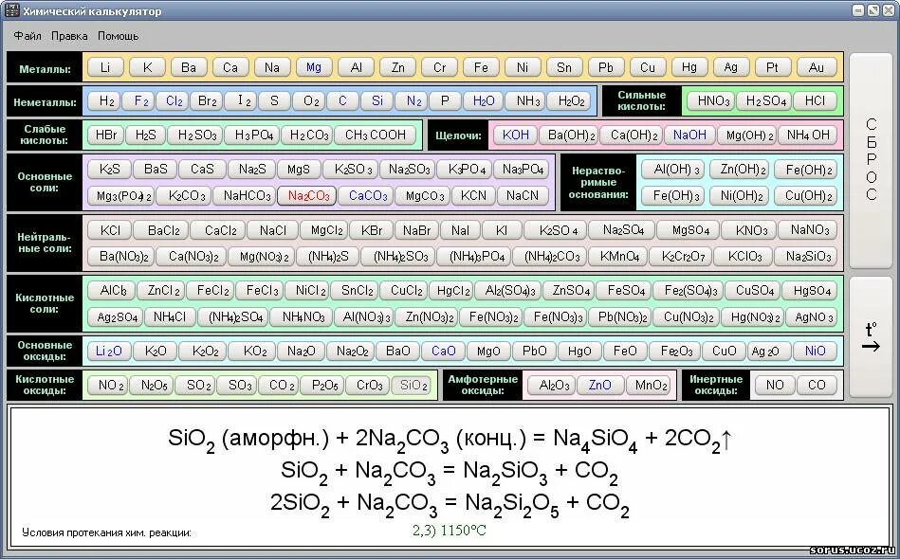Select the Fe metal button
Image resolution: width=900 pixels, height=559 pixels.
tap(481, 67)
